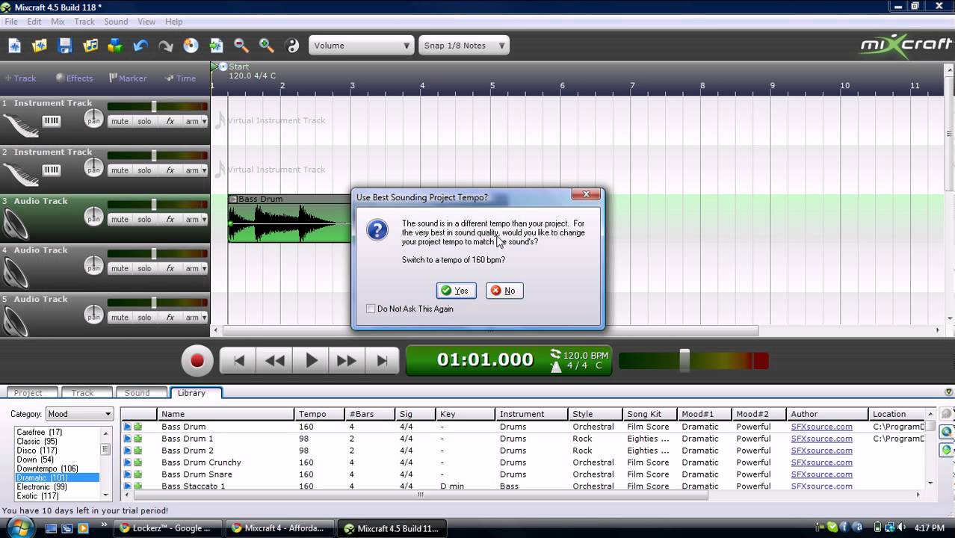Solo Audio Track 4
The image size is (955, 538).
point(144,268)
